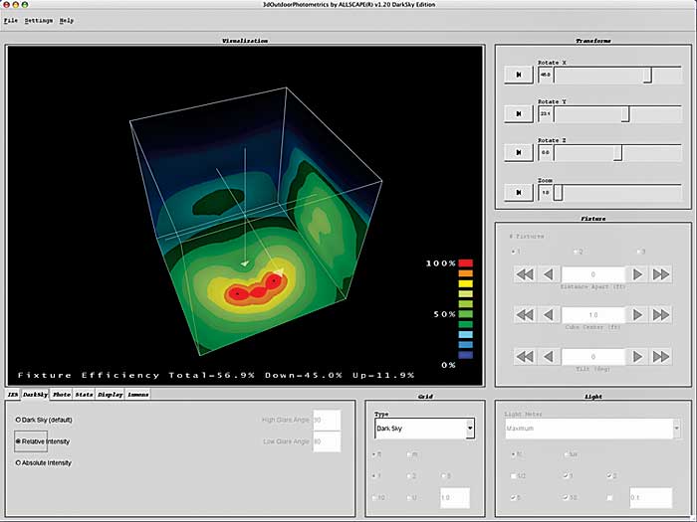Viewport: 697px width, 522px height.
Task: Reset the Zoom with its left button
Action: [518, 192]
